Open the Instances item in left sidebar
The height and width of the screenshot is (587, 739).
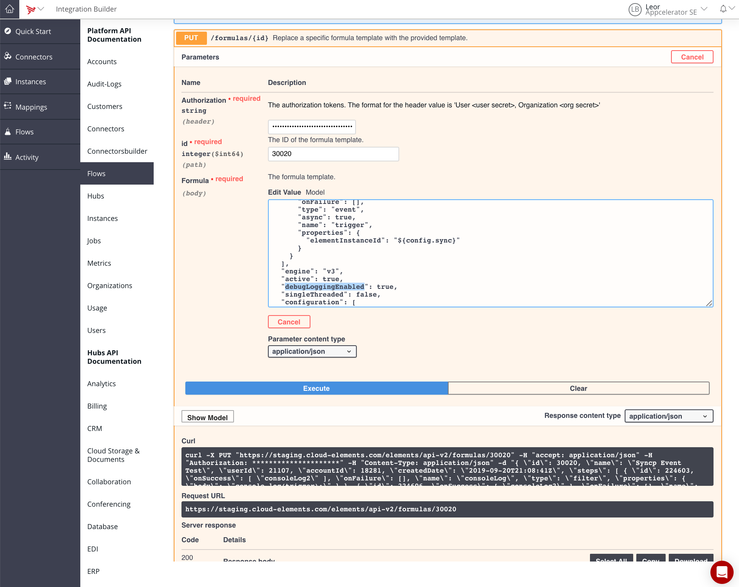coord(31,81)
